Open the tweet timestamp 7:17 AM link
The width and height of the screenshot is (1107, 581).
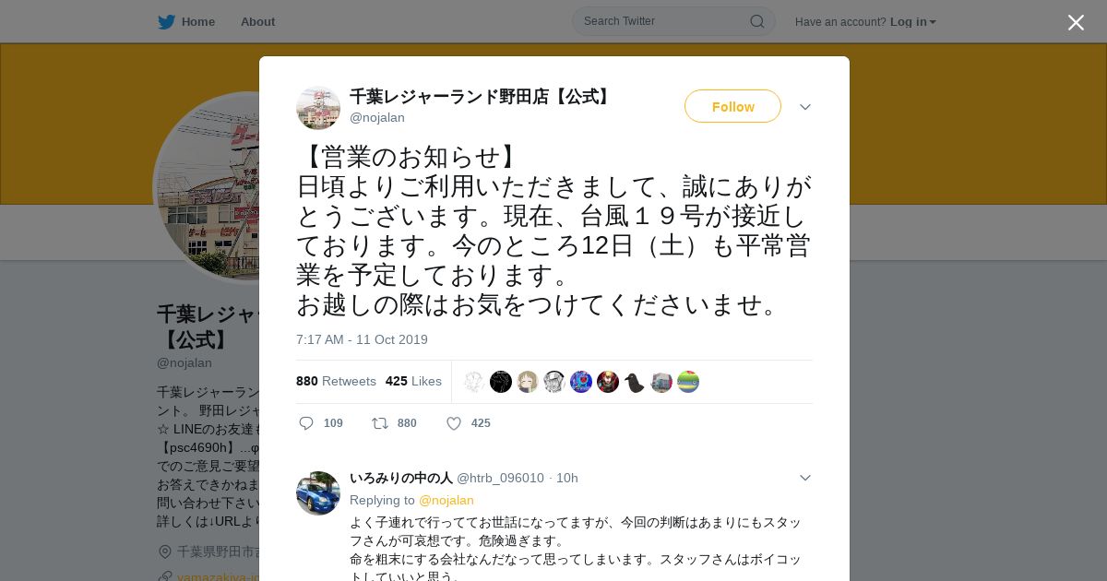pyautogui.click(x=362, y=339)
